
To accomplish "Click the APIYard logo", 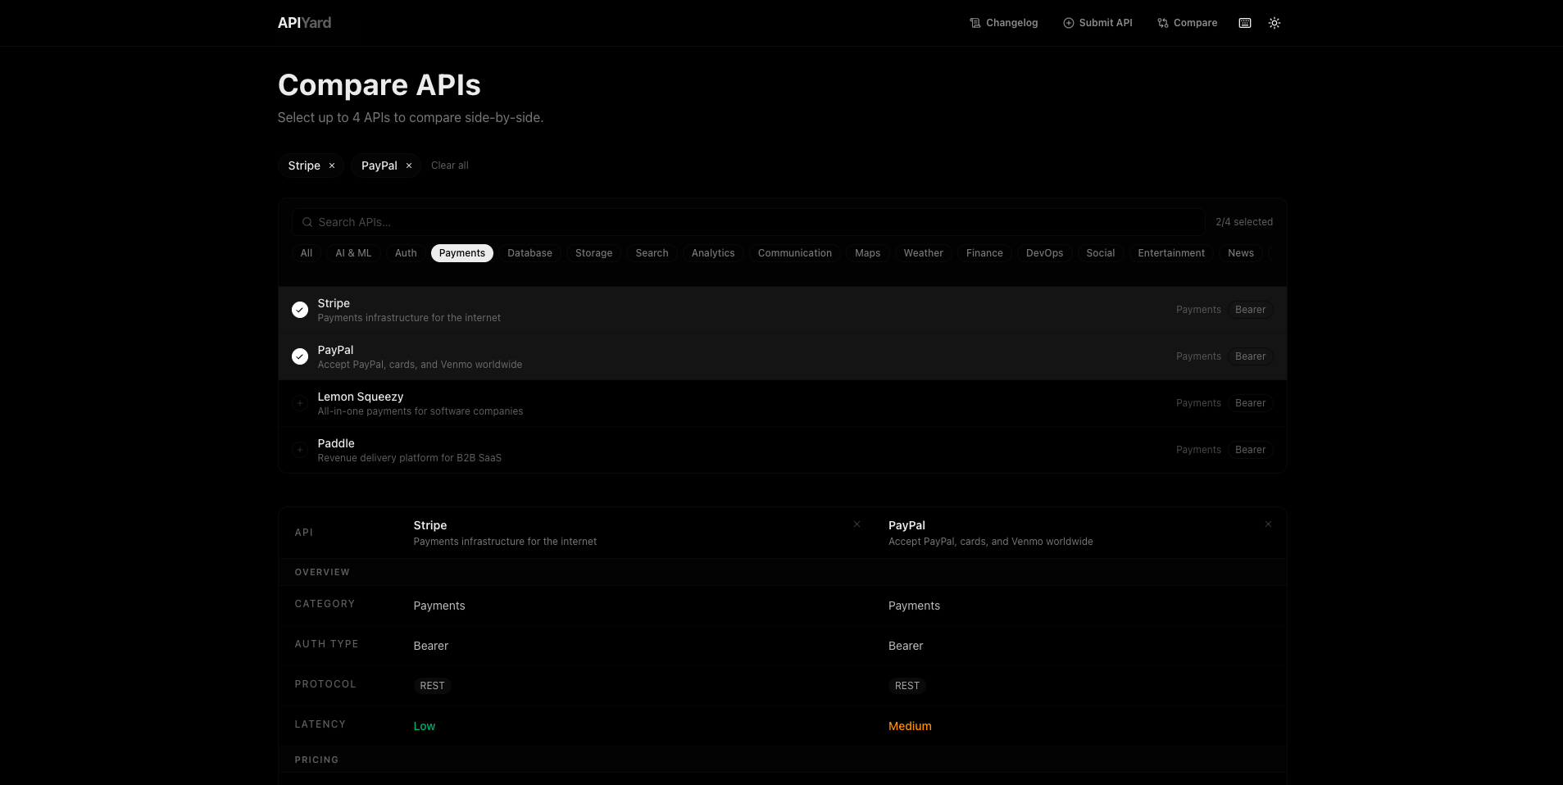I will click(304, 23).
